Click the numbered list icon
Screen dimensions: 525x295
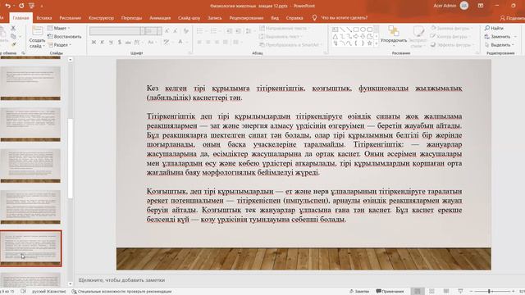point(213,31)
